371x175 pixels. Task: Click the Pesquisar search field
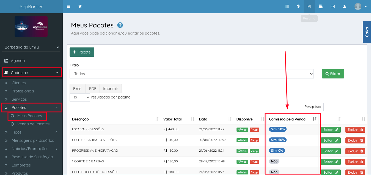point(343,107)
